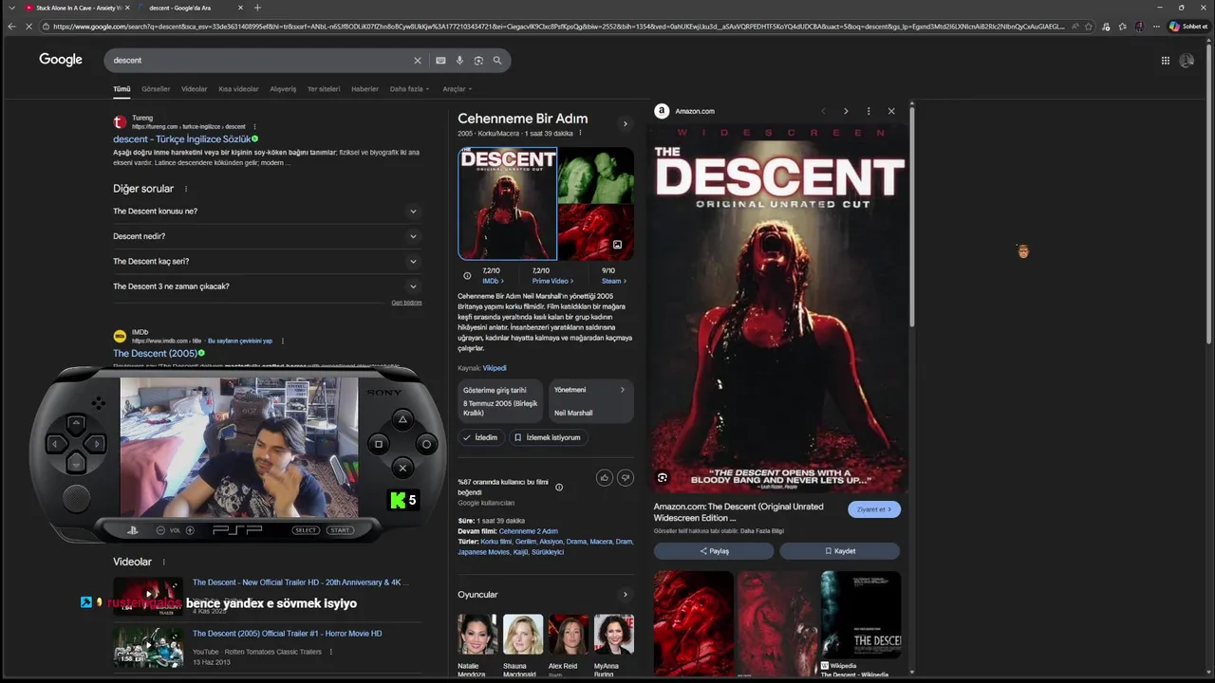Show previous image in the Amazon.com panel
Image resolution: width=1215 pixels, height=683 pixels.
pyautogui.click(x=823, y=111)
